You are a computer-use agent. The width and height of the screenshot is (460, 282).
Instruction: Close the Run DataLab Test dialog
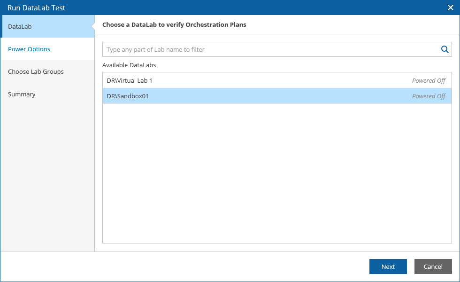(x=451, y=8)
